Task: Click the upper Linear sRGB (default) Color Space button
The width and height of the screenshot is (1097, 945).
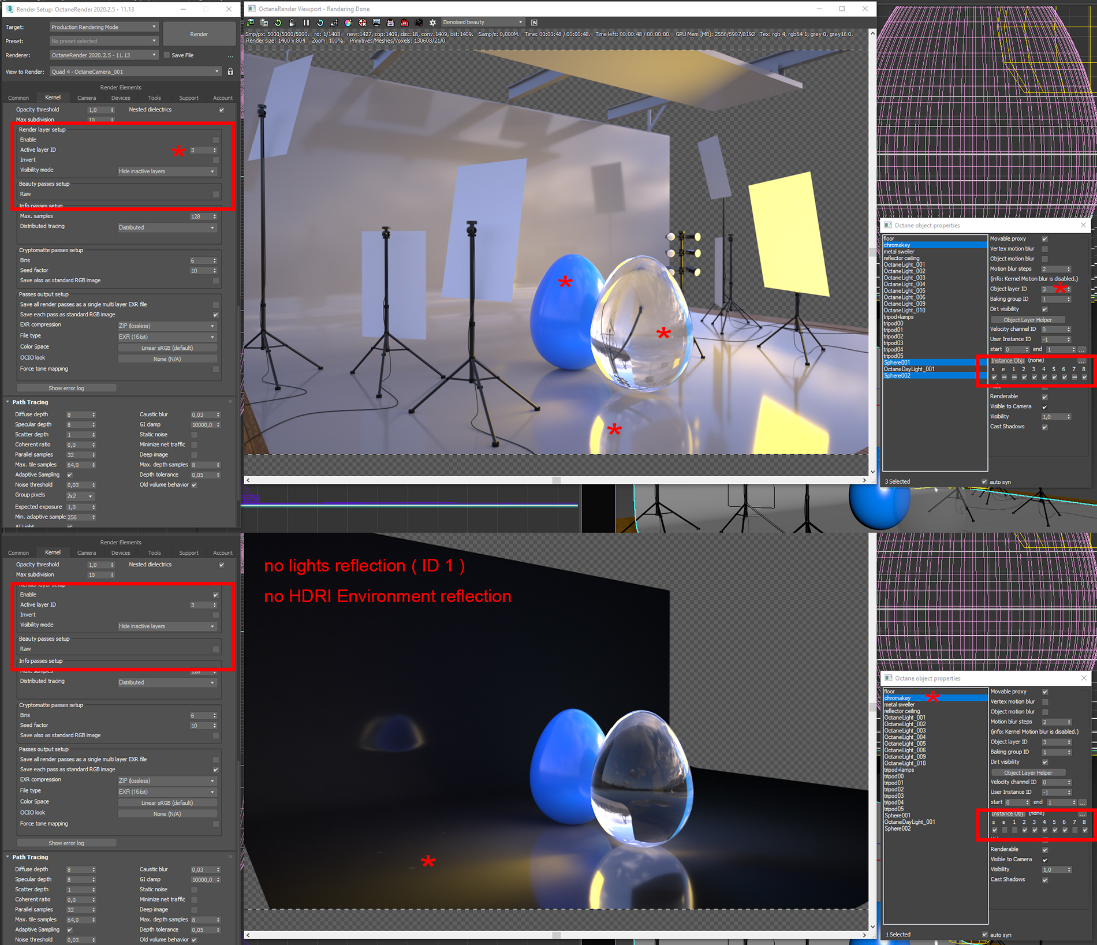Action: point(167,348)
